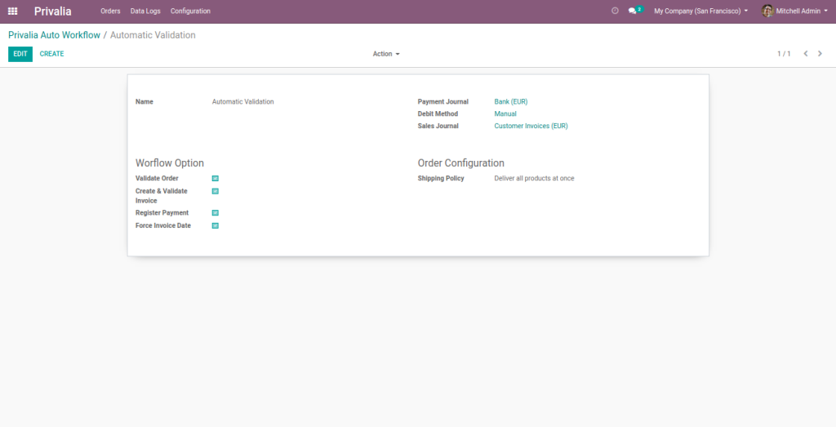Screen dimensions: 836x427
Task: Click the Shipping Policy label
Action: (441, 179)
